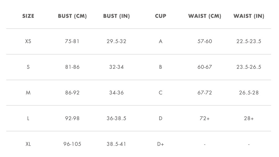
Task: Select the L size row label
Action: (x=28, y=118)
